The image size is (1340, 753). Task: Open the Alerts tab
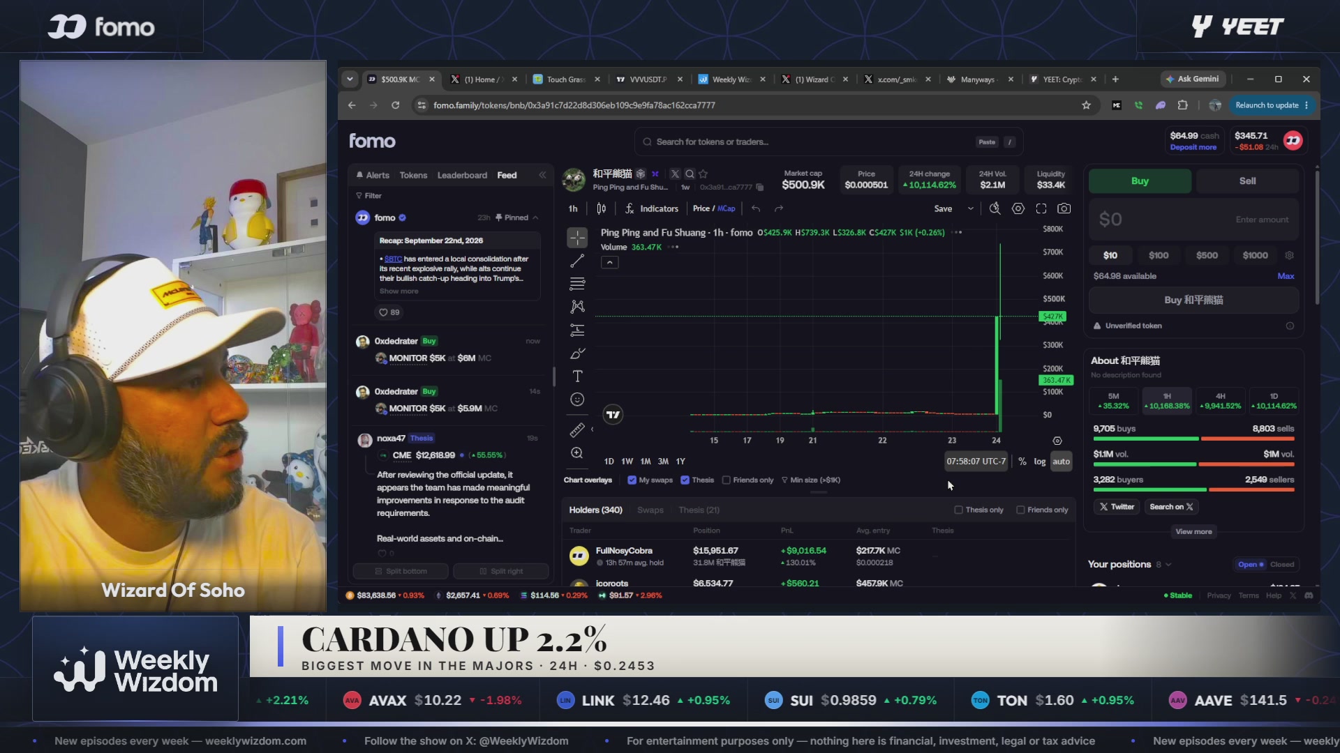pos(373,175)
